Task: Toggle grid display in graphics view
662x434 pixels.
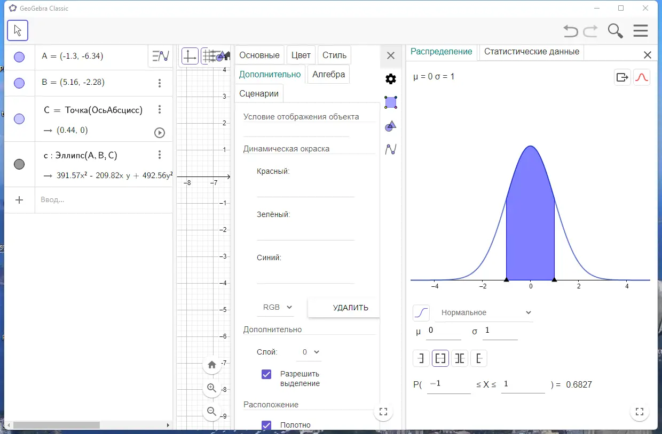Action: [209, 55]
